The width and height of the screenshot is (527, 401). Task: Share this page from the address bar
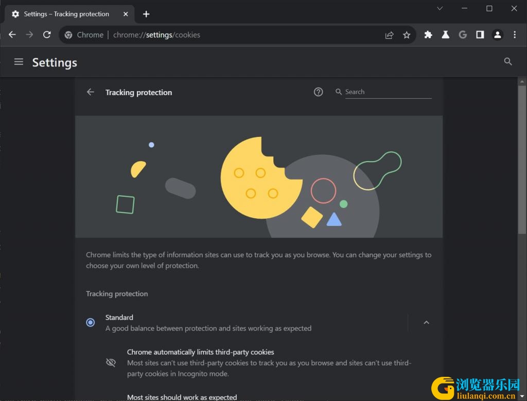389,35
